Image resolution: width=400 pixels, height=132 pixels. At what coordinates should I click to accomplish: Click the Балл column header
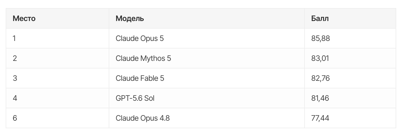click(320, 19)
